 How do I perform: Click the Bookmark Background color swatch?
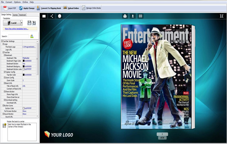(x=23, y=66)
